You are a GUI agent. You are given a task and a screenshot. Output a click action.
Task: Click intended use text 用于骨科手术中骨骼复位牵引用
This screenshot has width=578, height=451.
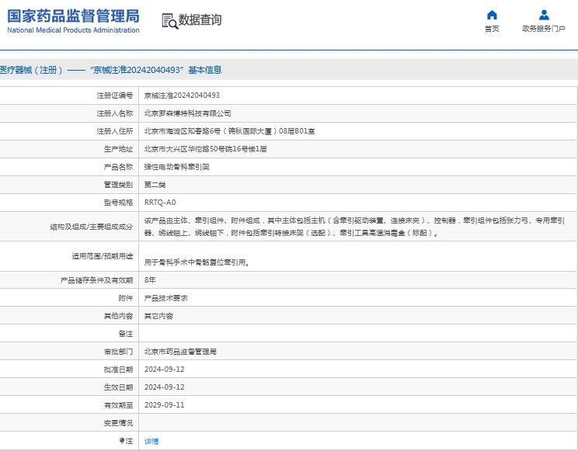(x=197, y=262)
